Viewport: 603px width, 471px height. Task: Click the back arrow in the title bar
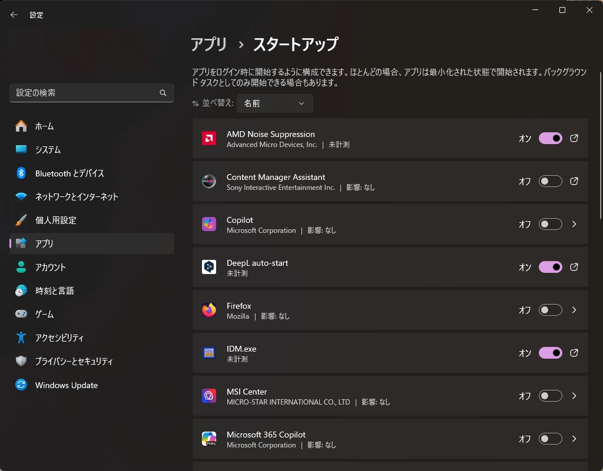(x=14, y=15)
